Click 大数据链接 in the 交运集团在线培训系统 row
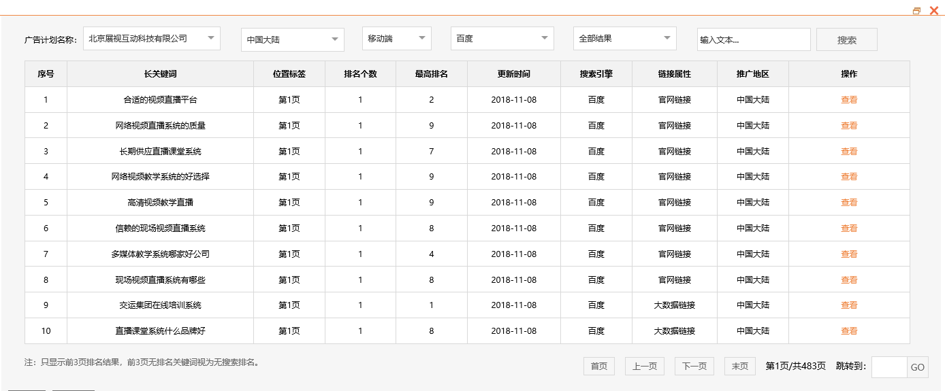The height and width of the screenshot is (391, 945). click(x=675, y=305)
